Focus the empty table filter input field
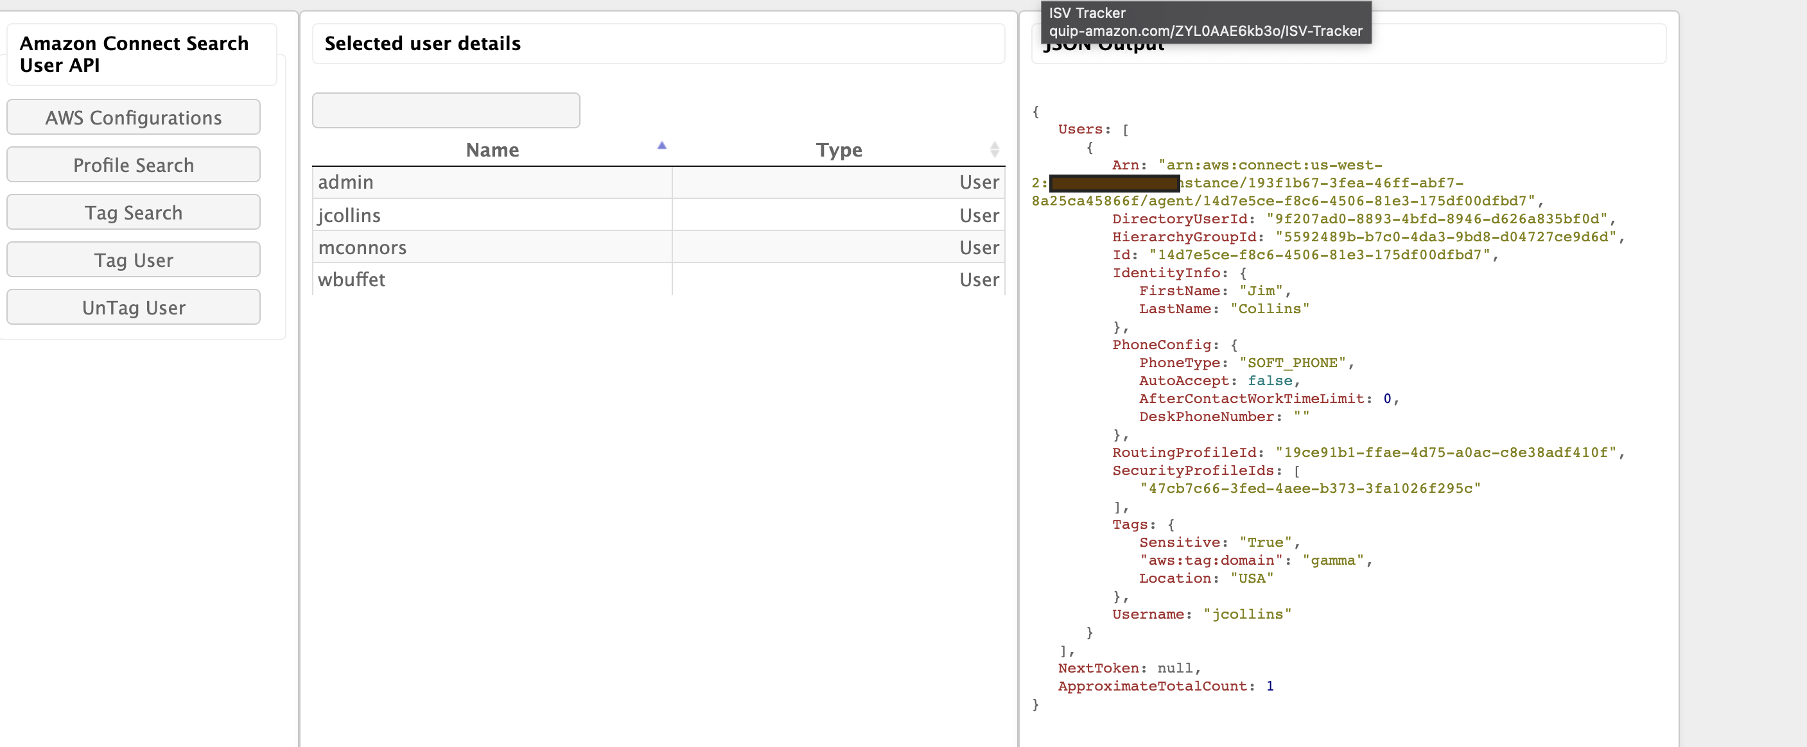The height and width of the screenshot is (747, 1807). coord(446,111)
